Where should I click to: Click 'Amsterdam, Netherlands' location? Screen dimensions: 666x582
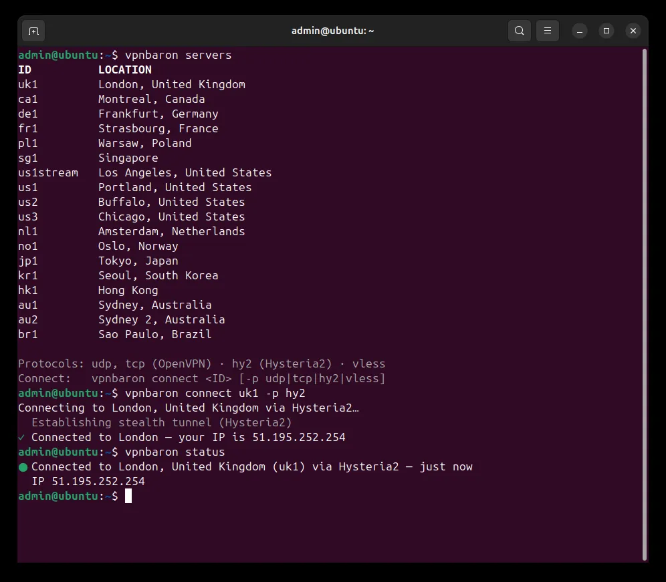point(172,231)
